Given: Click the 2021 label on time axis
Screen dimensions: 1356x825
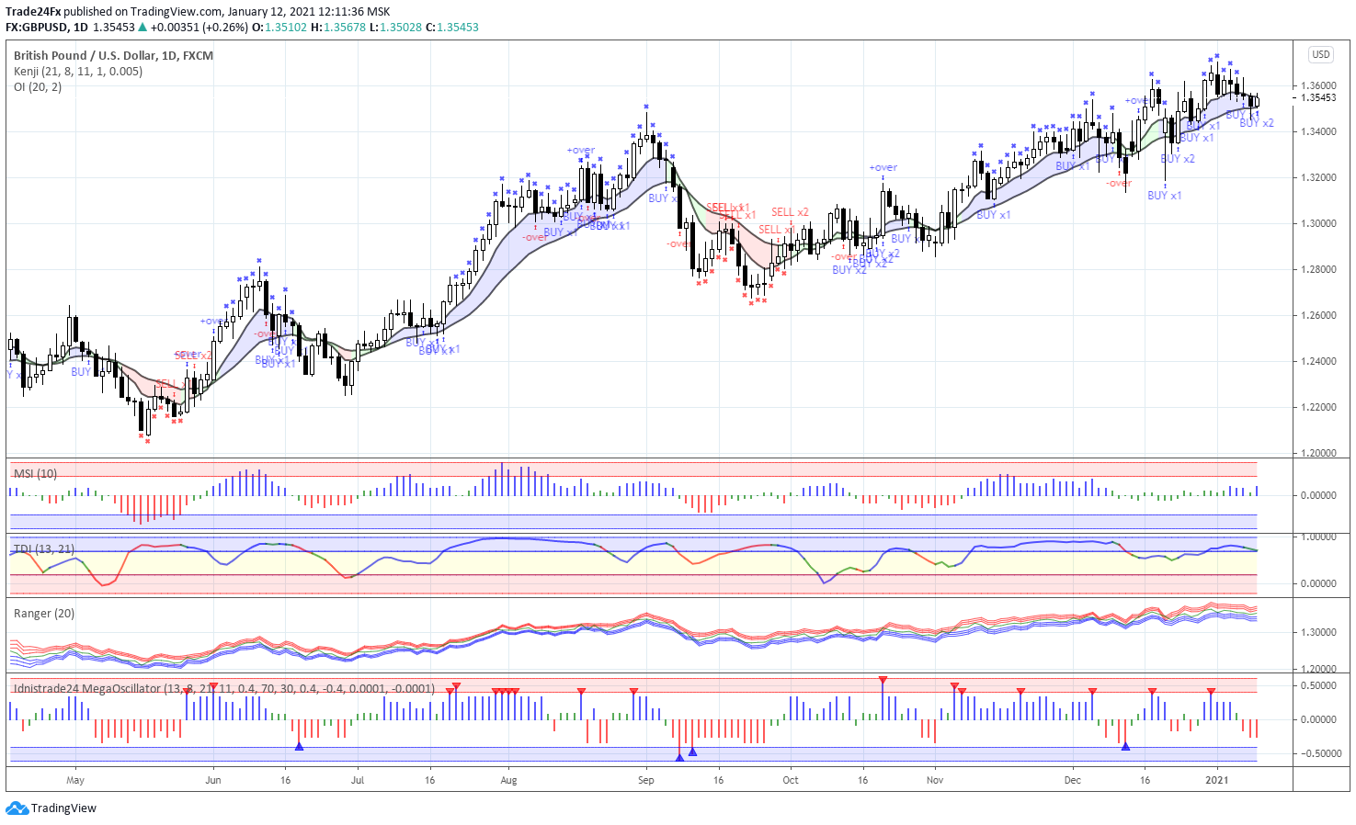Looking at the screenshot, I should pos(1217,781).
